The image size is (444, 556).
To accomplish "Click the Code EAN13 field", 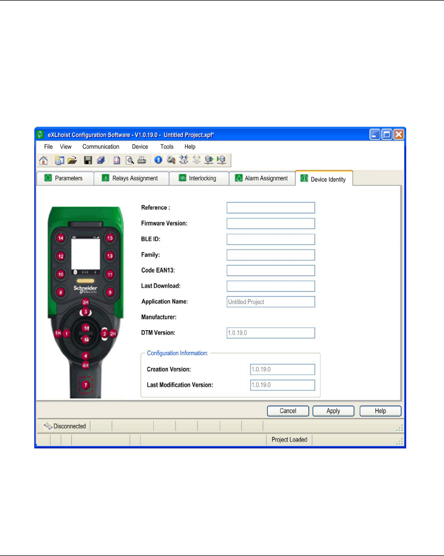I will [x=271, y=270].
